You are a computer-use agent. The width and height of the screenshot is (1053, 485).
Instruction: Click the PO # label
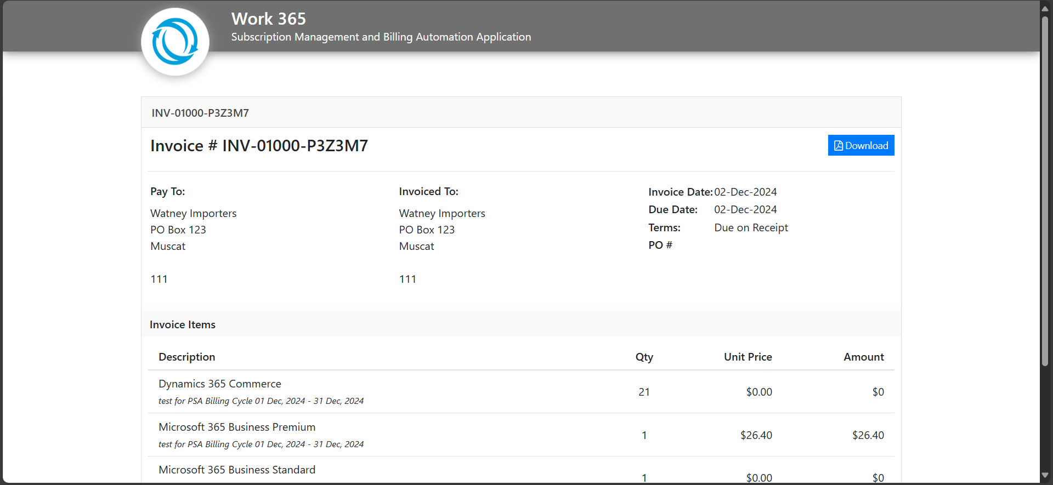660,245
